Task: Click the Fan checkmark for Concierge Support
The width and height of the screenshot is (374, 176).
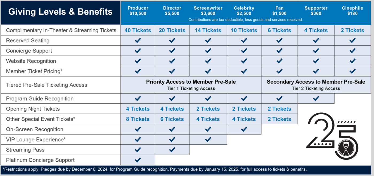Action: pyautogui.click(x=279, y=51)
